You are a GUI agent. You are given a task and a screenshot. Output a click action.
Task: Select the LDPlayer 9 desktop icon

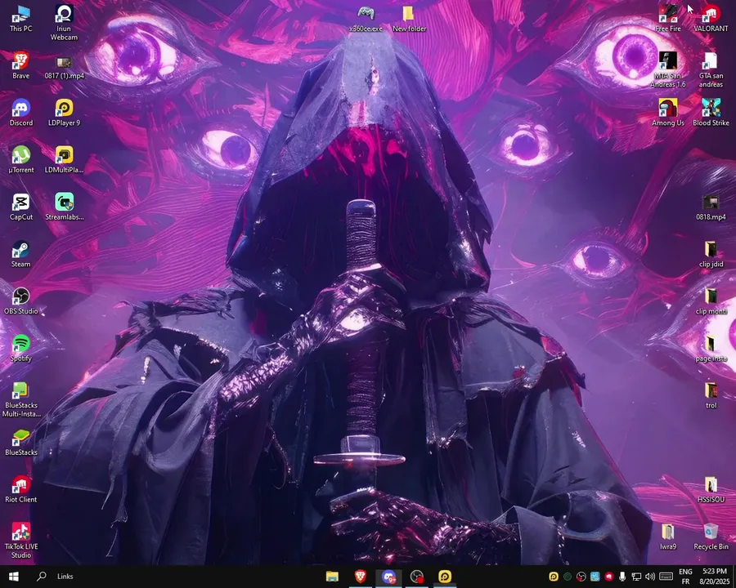tap(65, 113)
